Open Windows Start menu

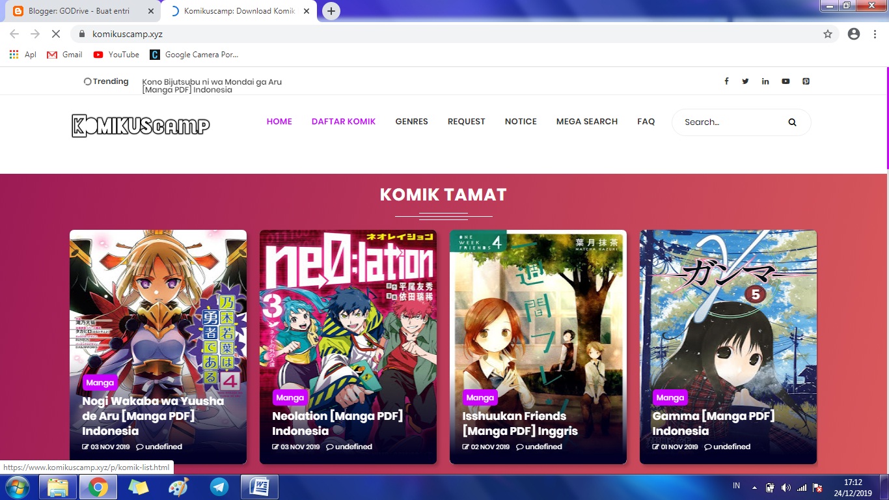coord(17,487)
